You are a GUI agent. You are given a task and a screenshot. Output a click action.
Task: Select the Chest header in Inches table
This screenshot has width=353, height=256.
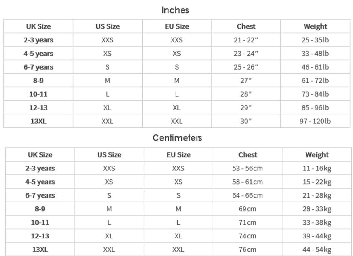pyautogui.click(x=246, y=26)
